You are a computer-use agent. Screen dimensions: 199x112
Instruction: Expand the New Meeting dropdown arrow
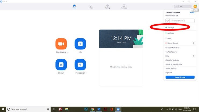point(68,52)
